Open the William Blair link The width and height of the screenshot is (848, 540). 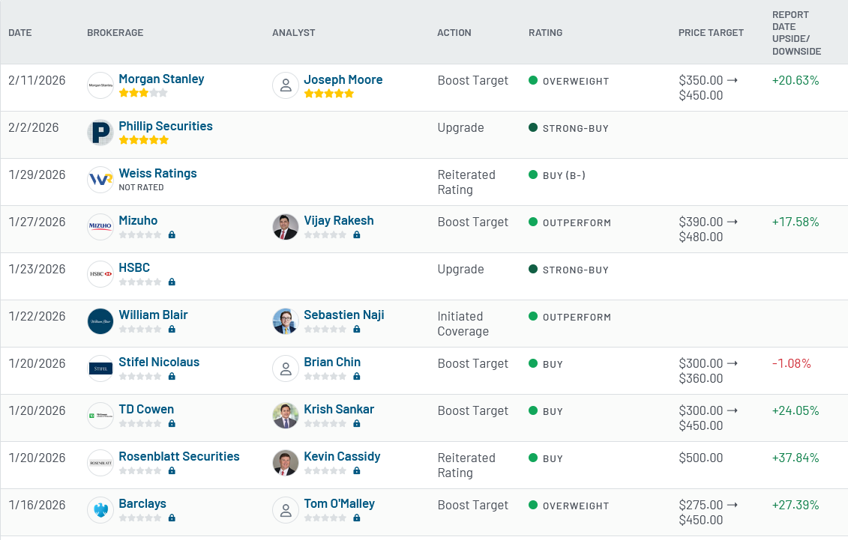point(153,315)
